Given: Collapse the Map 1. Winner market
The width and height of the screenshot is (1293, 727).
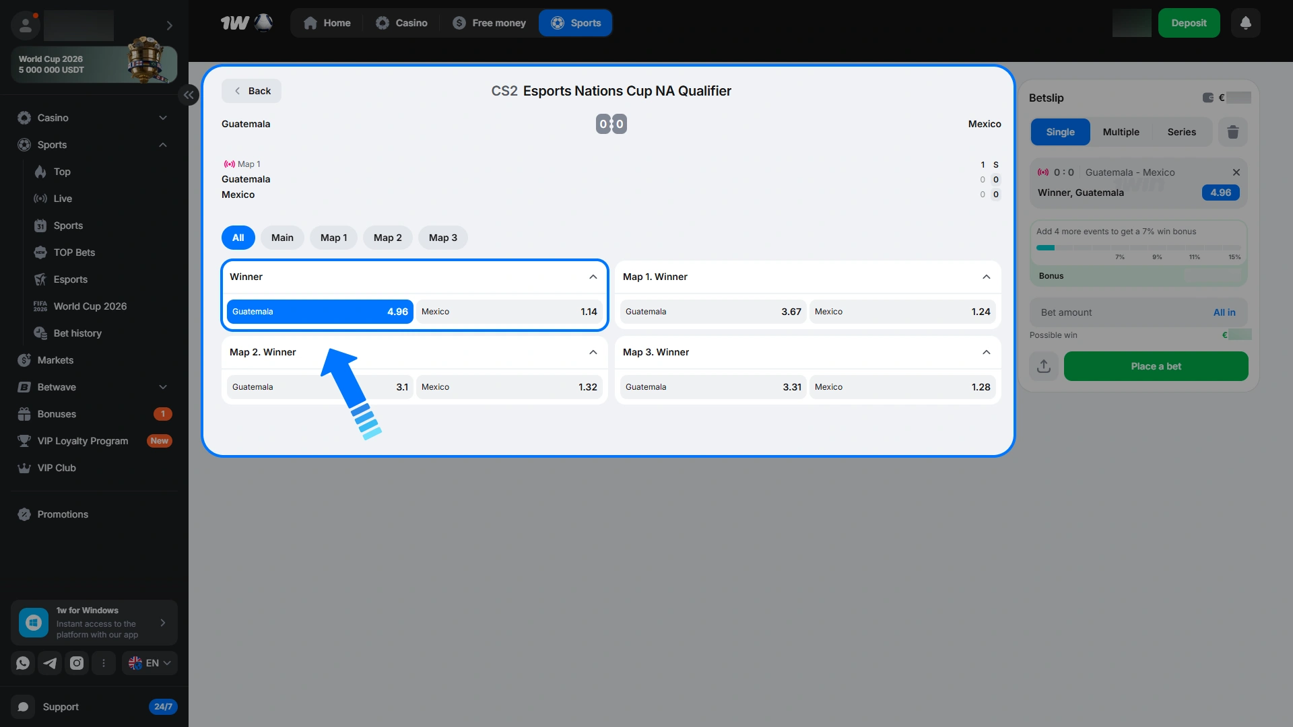Looking at the screenshot, I should pos(986,277).
